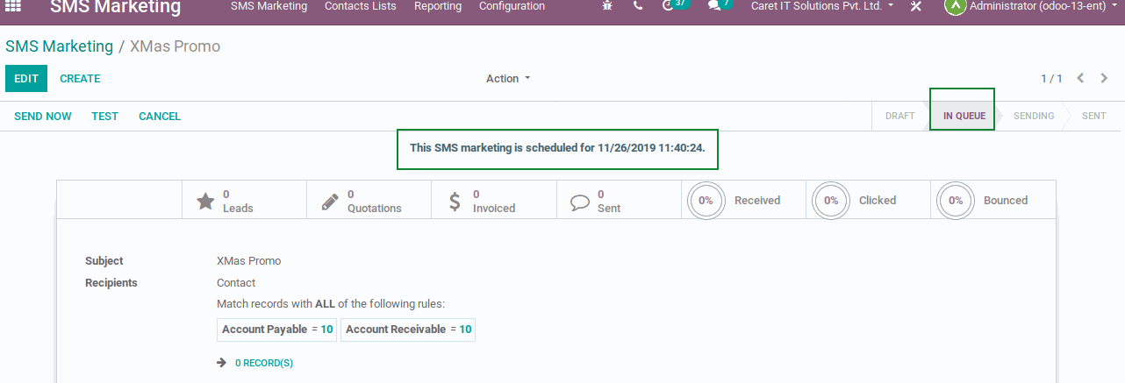Image resolution: width=1125 pixels, height=383 pixels.
Task: Go to next record arrow
Action: (1104, 78)
